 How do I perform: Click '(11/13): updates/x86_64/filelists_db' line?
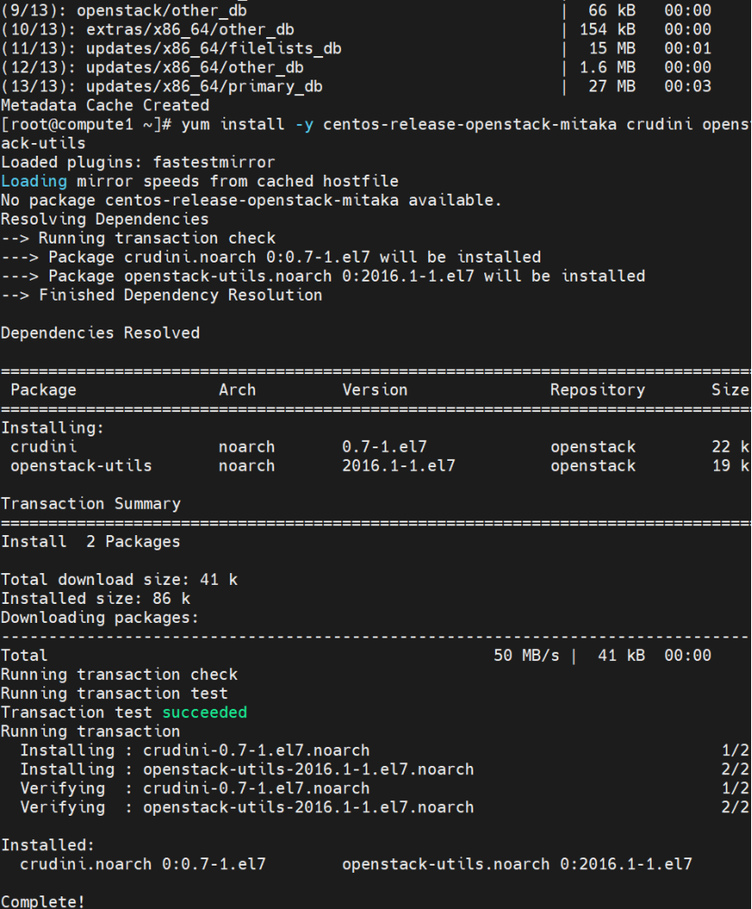click(x=171, y=49)
